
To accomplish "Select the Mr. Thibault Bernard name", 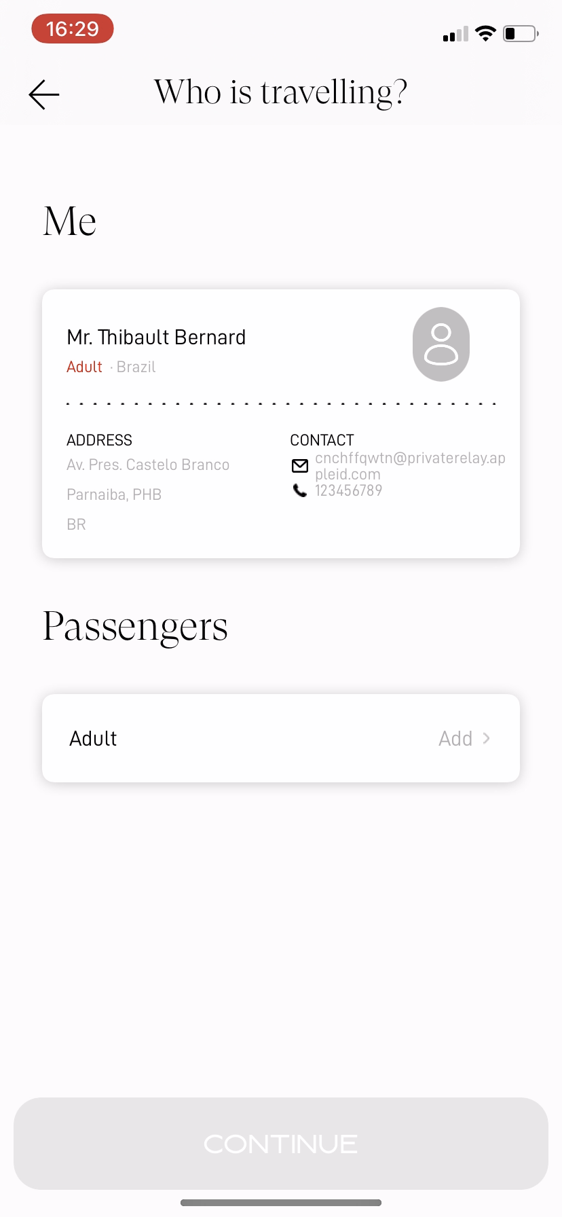I will click(x=156, y=338).
